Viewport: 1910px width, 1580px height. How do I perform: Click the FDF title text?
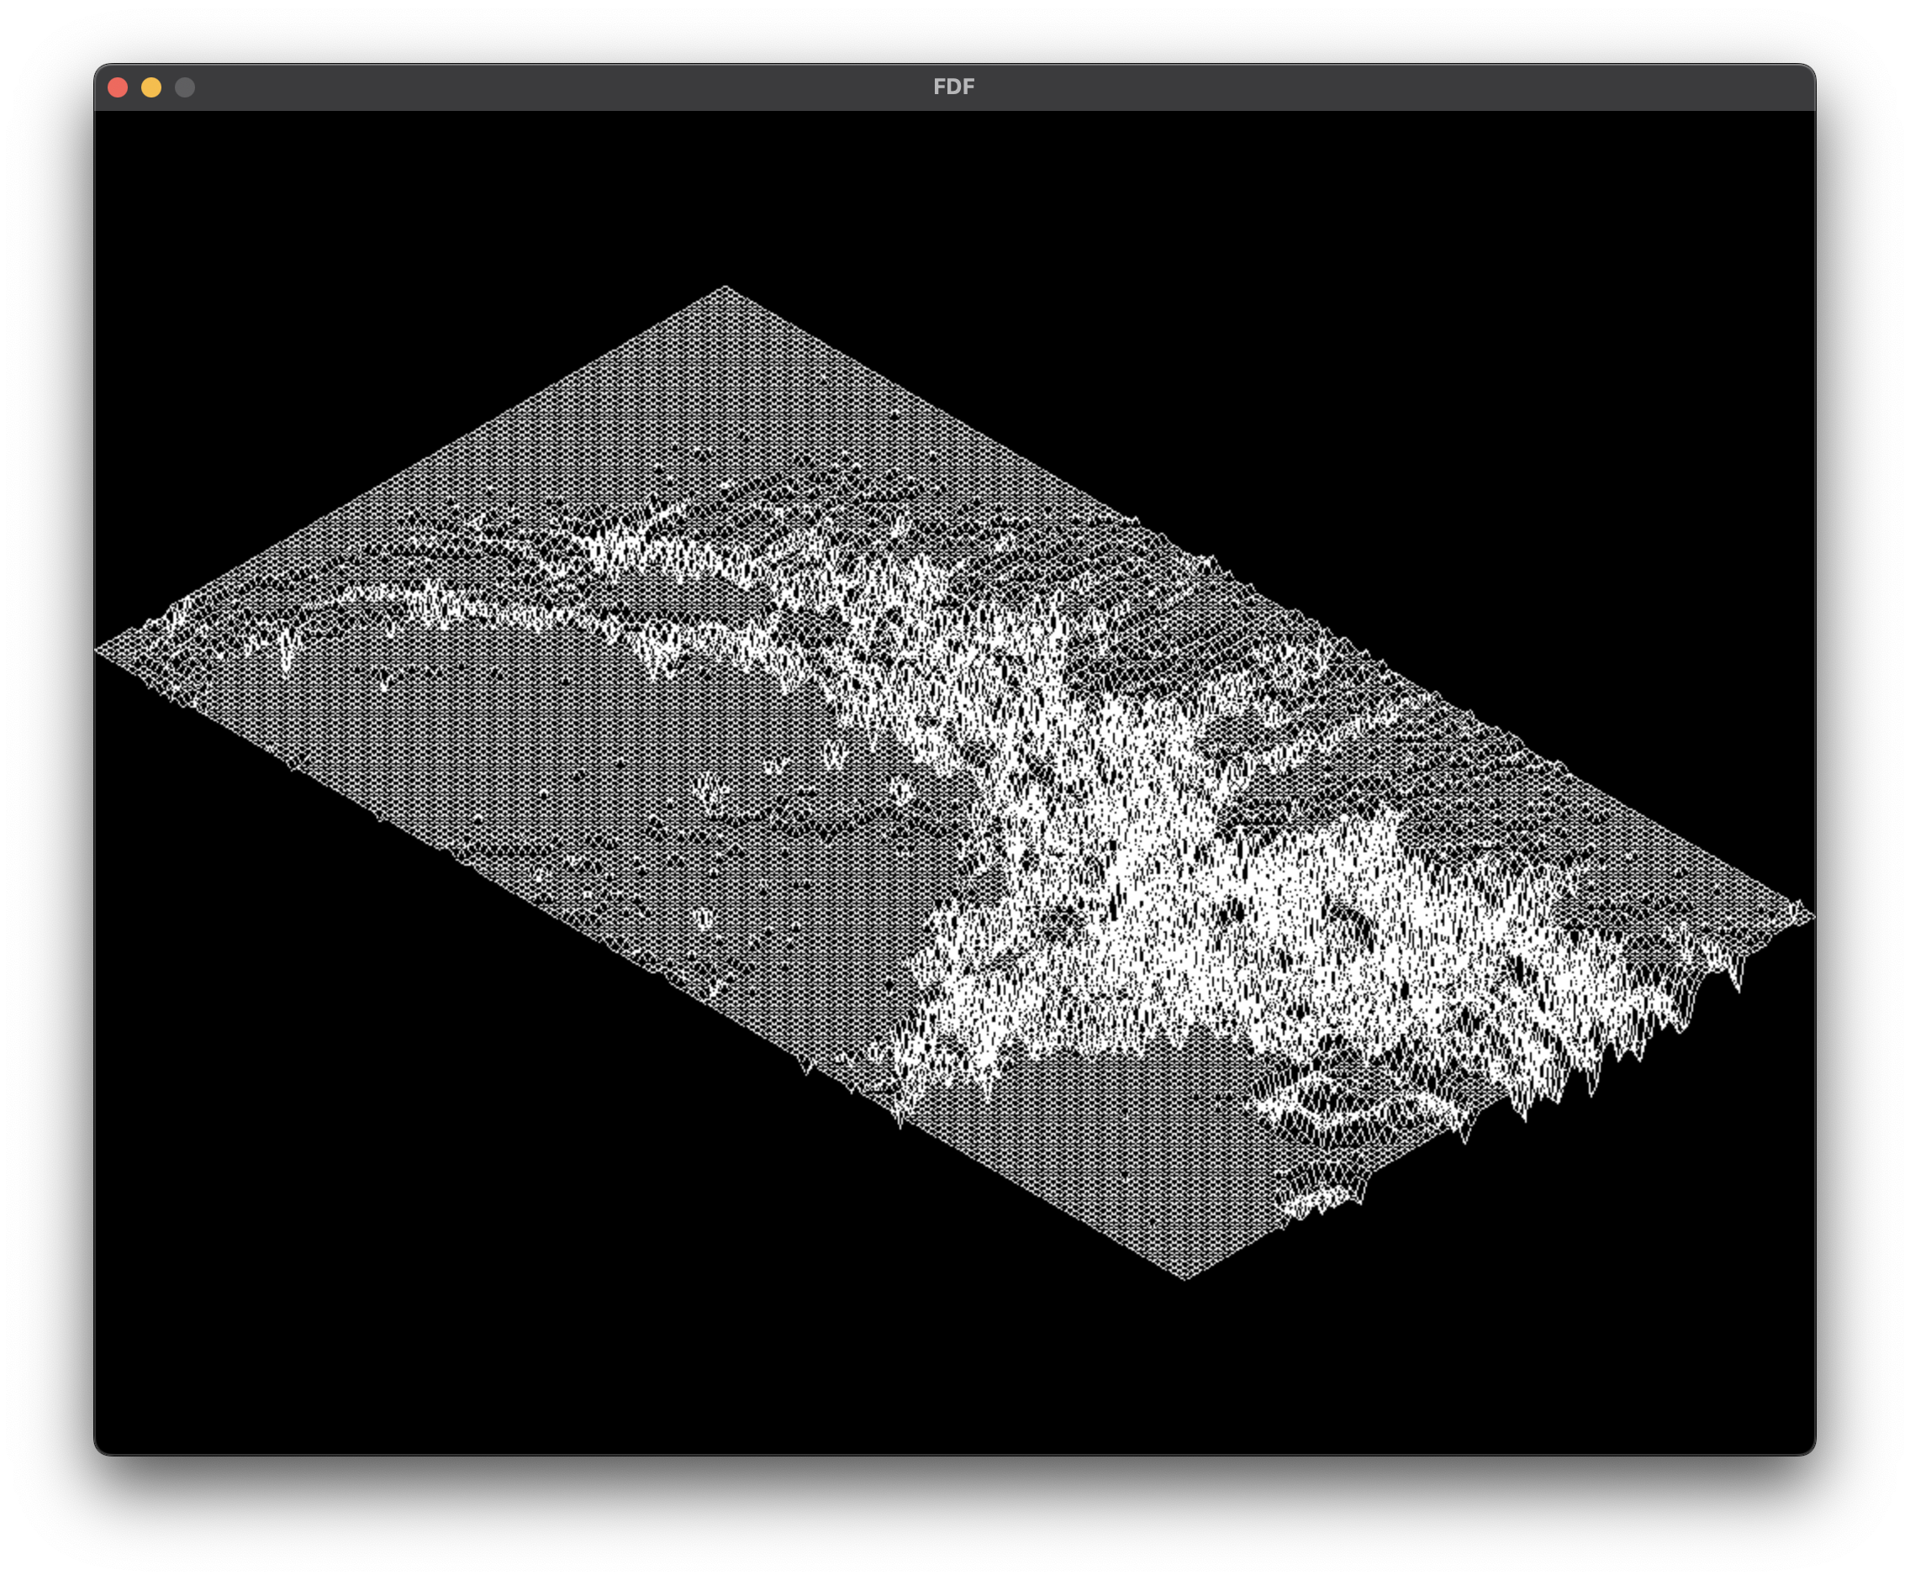click(953, 87)
